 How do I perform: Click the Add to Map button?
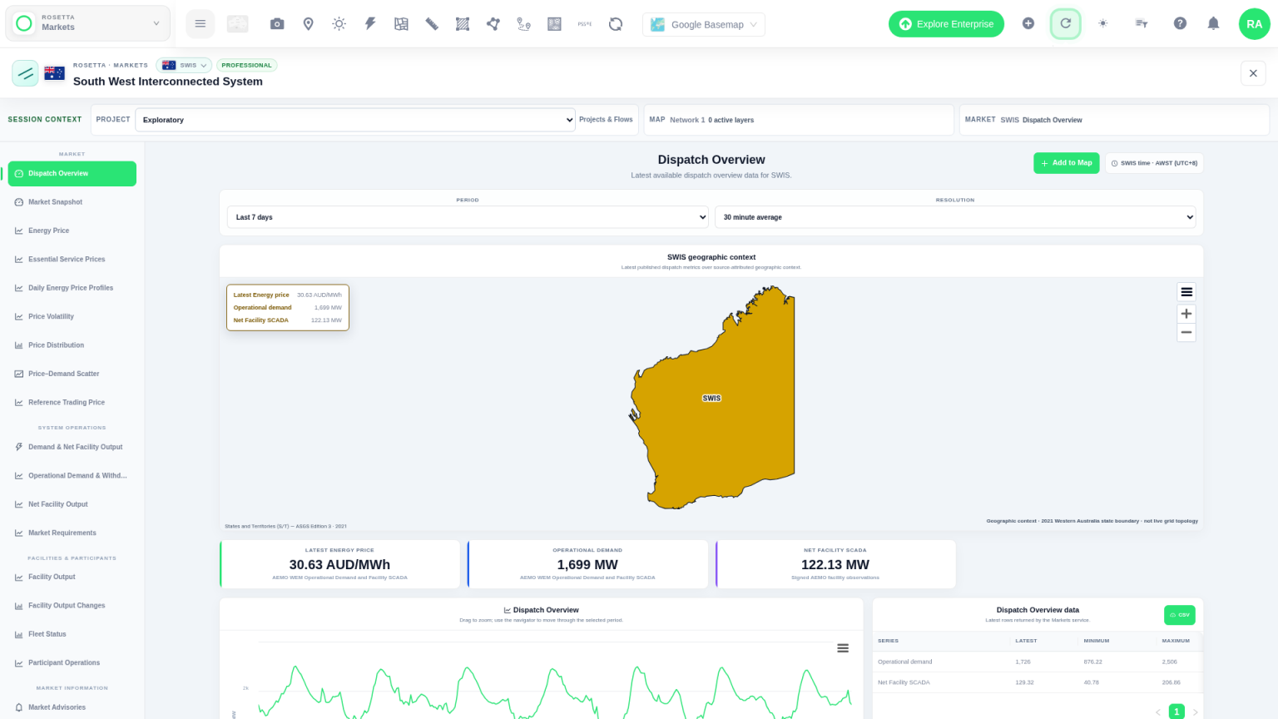(x=1066, y=163)
